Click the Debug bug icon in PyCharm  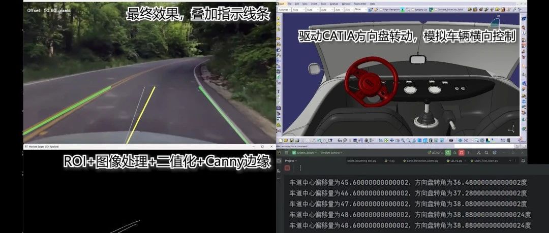[x=454, y=152]
